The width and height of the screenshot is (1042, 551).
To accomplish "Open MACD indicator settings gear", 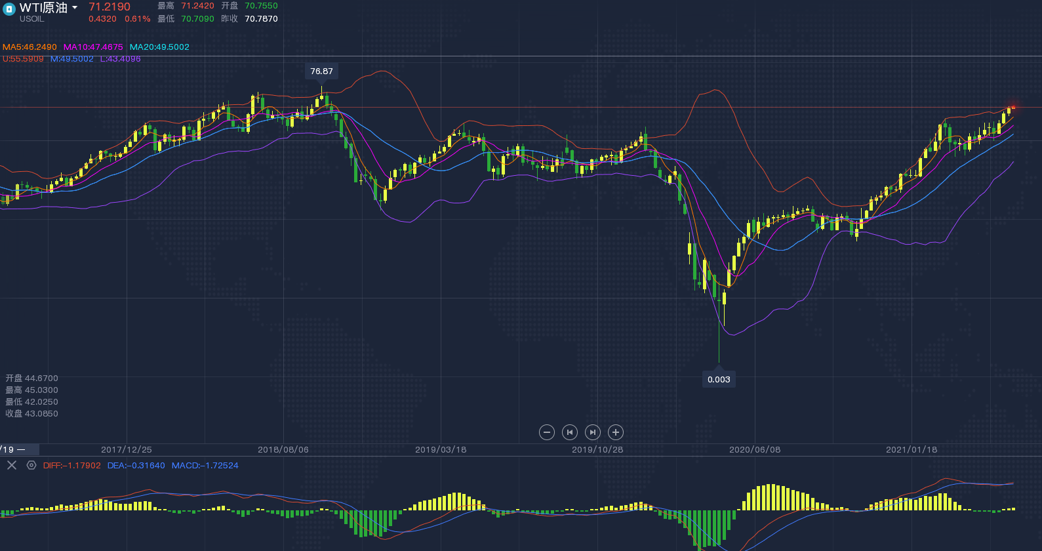I will click(x=31, y=465).
